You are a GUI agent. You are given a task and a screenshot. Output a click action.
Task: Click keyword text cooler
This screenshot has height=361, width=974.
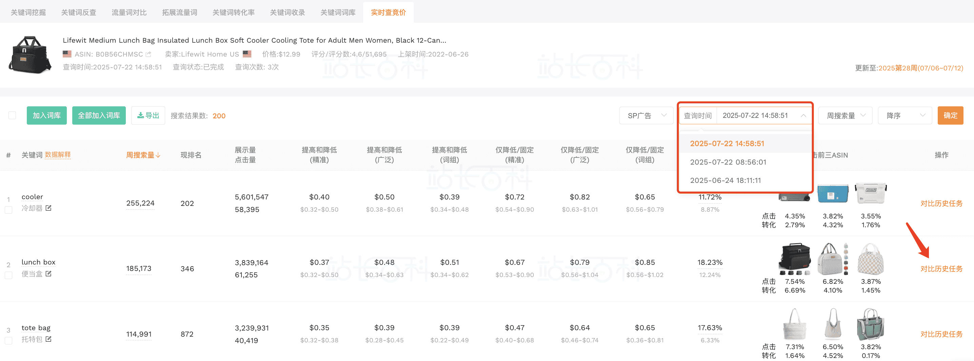[32, 197]
